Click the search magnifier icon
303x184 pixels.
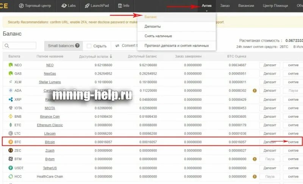tap(7, 46)
